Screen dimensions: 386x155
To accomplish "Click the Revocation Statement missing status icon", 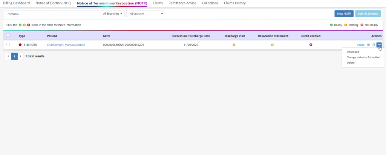I will click(x=272, y=45).
